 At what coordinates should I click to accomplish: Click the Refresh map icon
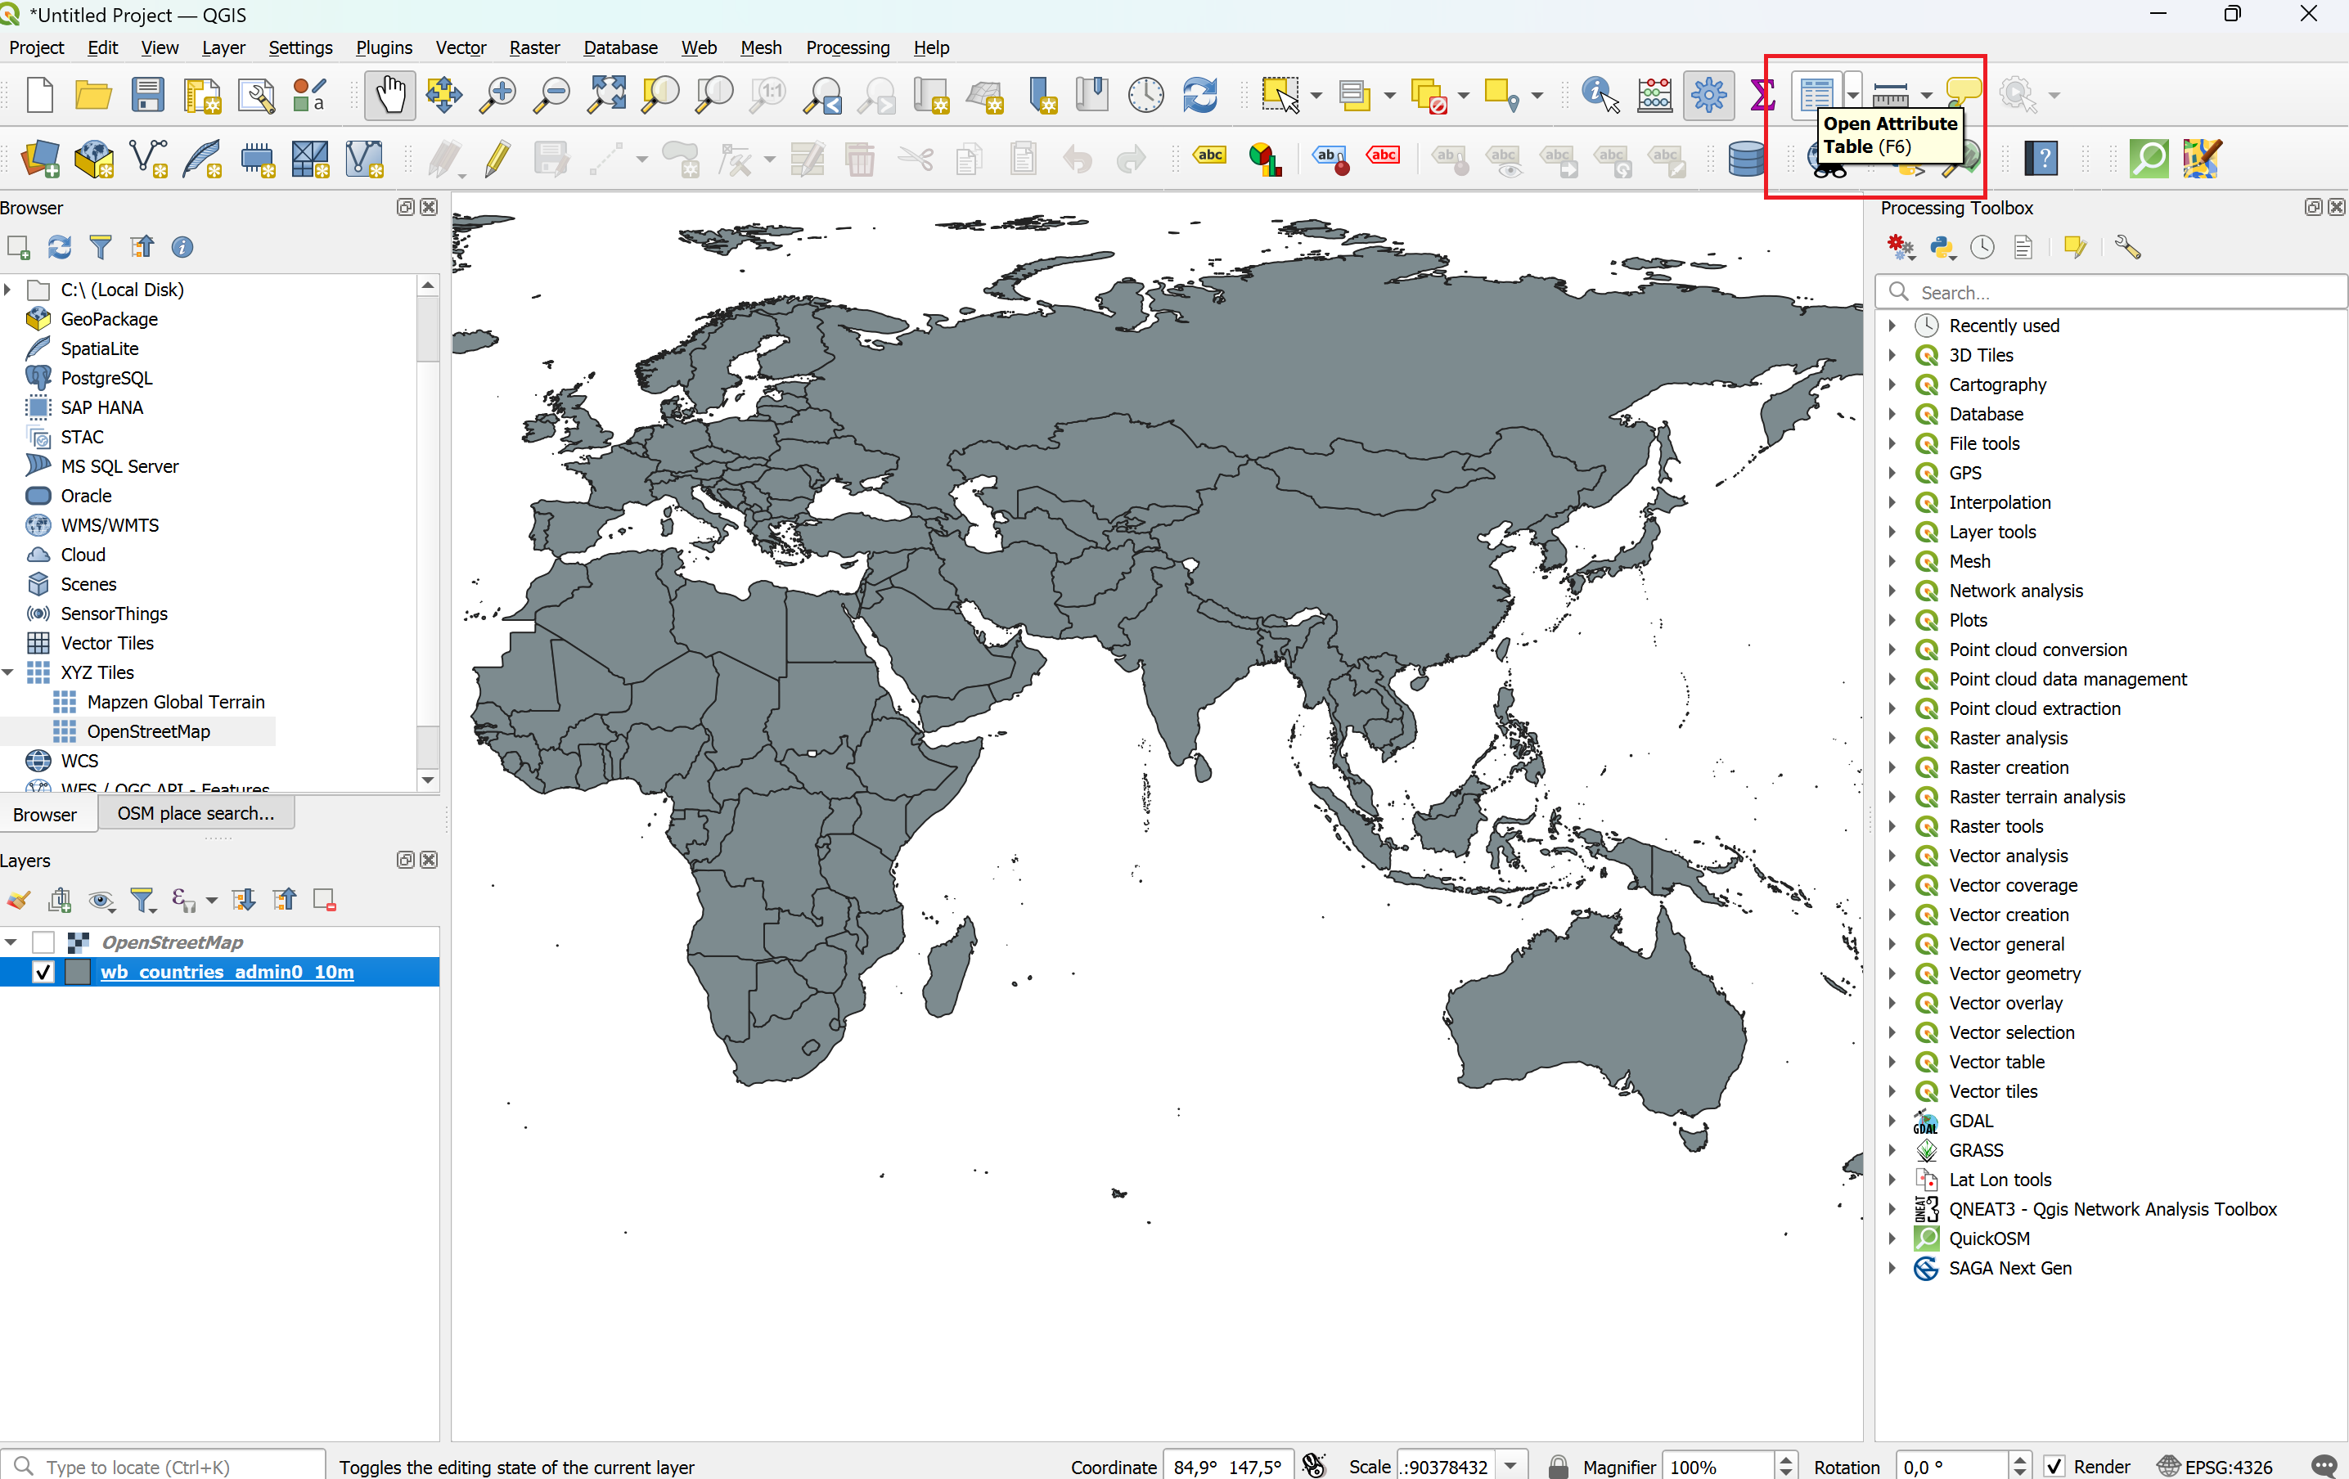1199,95
